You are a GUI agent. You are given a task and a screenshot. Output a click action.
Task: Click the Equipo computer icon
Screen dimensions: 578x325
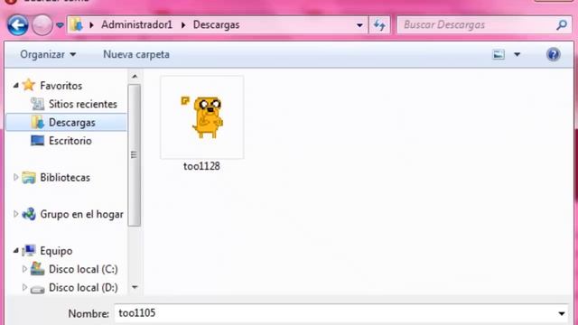pos(28,251)
